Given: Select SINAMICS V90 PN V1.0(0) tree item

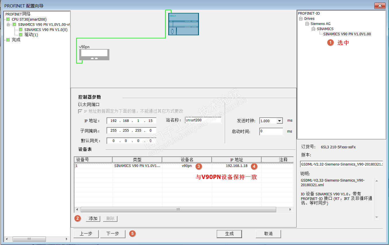Looking at the screenshot, I should pos(46,30).
